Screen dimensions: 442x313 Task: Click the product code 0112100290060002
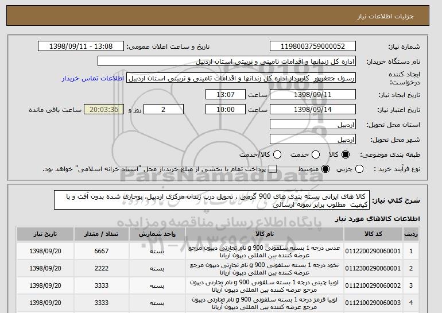[373, 285]
